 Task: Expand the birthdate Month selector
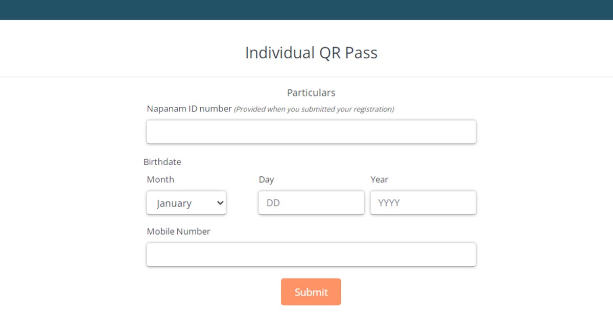pyautogui.click(x=186, y=203)
